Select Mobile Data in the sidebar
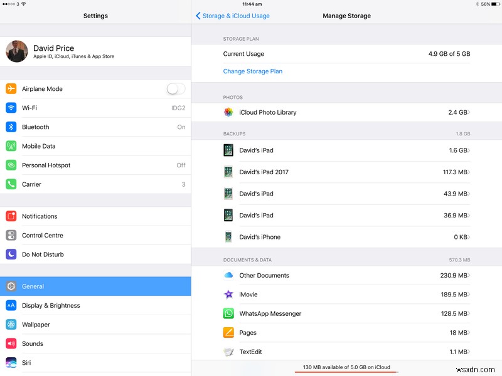 [x=95, y=146]
